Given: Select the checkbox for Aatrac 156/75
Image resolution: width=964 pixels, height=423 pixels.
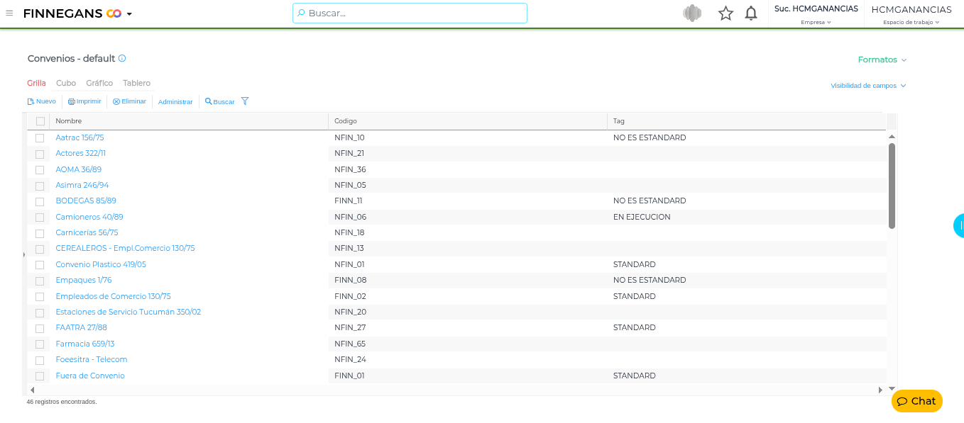Looking at the screenshot, I should (x=40, y=138).
